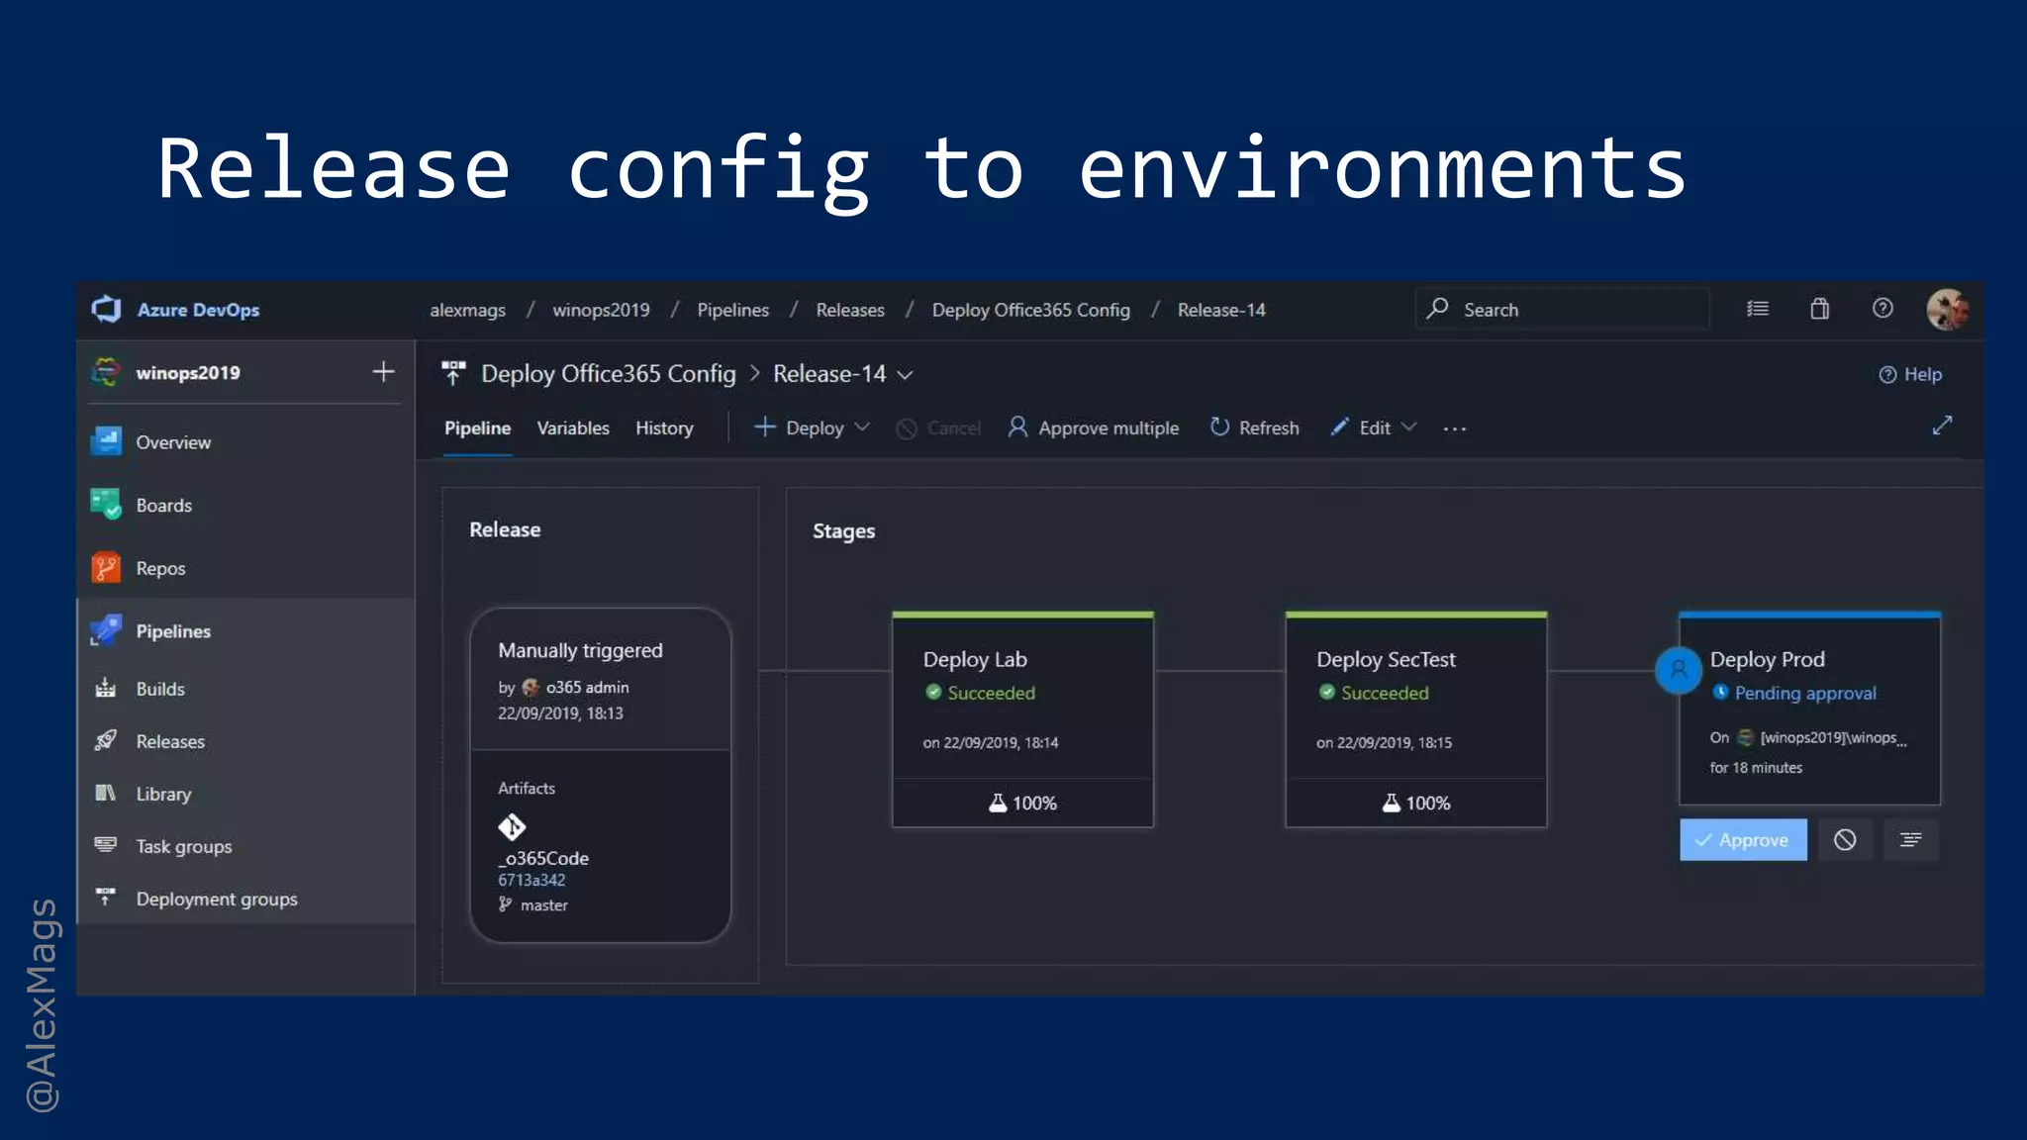Viewport: 2027px width, 1140px height.
Task: Click the Refresh button
Action: [1255, 427]
